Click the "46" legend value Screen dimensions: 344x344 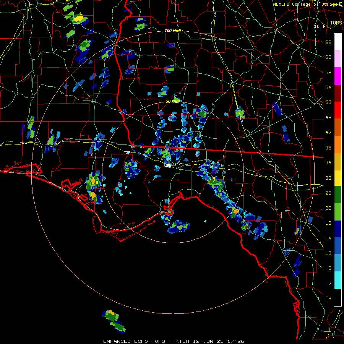coord(328,117)
